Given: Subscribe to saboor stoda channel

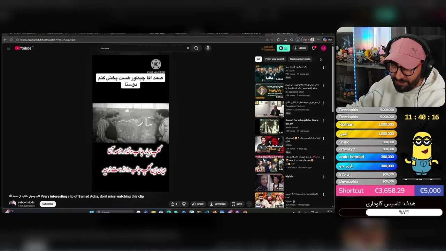Looking at the screenshot, I should click(48, 204).
